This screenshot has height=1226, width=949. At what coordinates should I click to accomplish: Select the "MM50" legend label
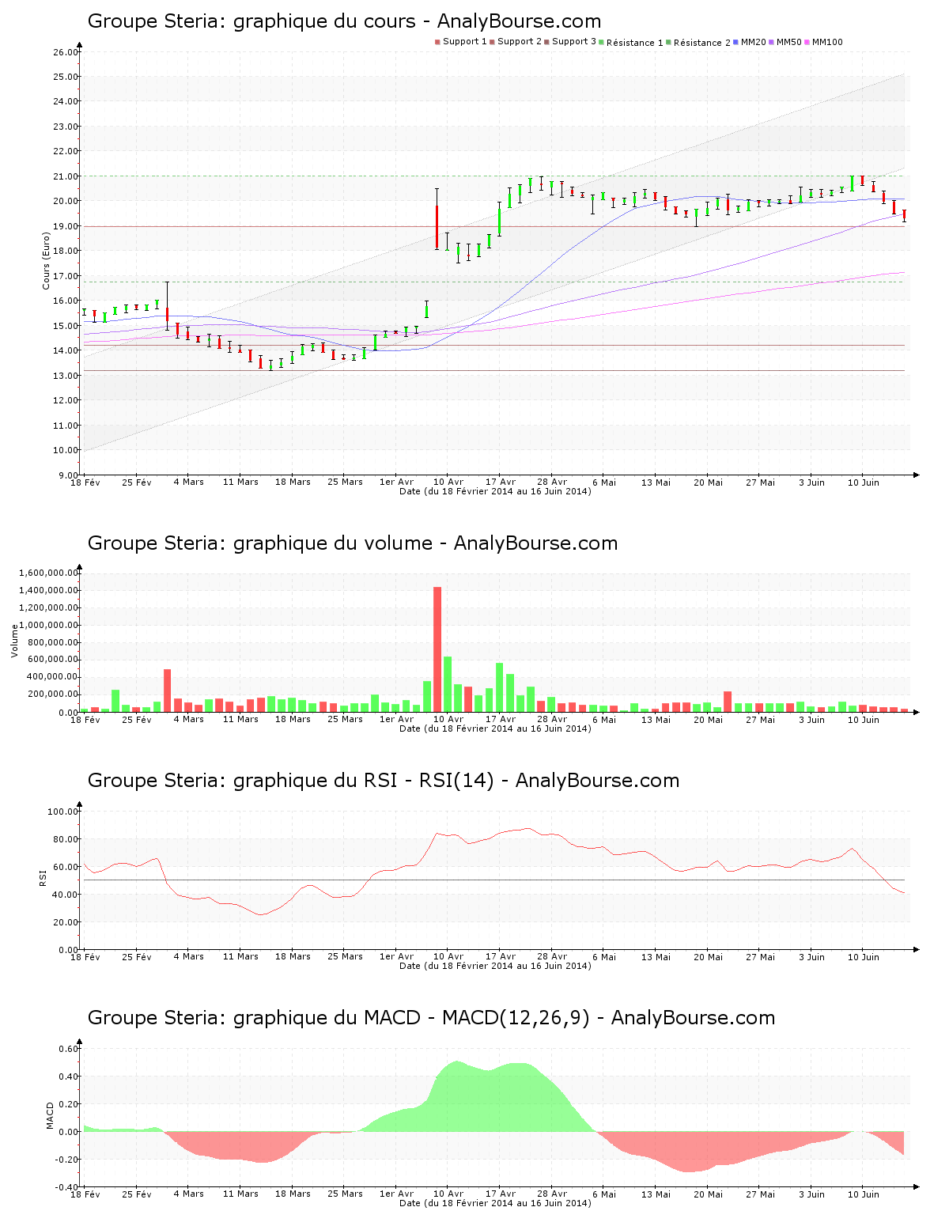click(789, 42)
